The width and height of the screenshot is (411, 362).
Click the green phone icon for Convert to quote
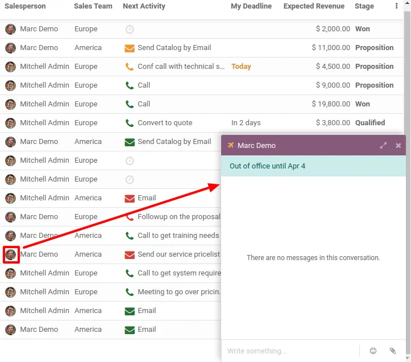pyautogui.click(x=130, y=123)
